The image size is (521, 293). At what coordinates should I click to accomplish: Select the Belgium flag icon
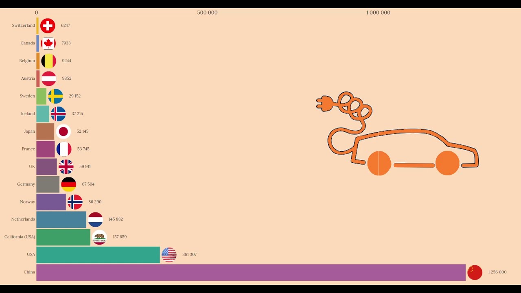point(48,61)
